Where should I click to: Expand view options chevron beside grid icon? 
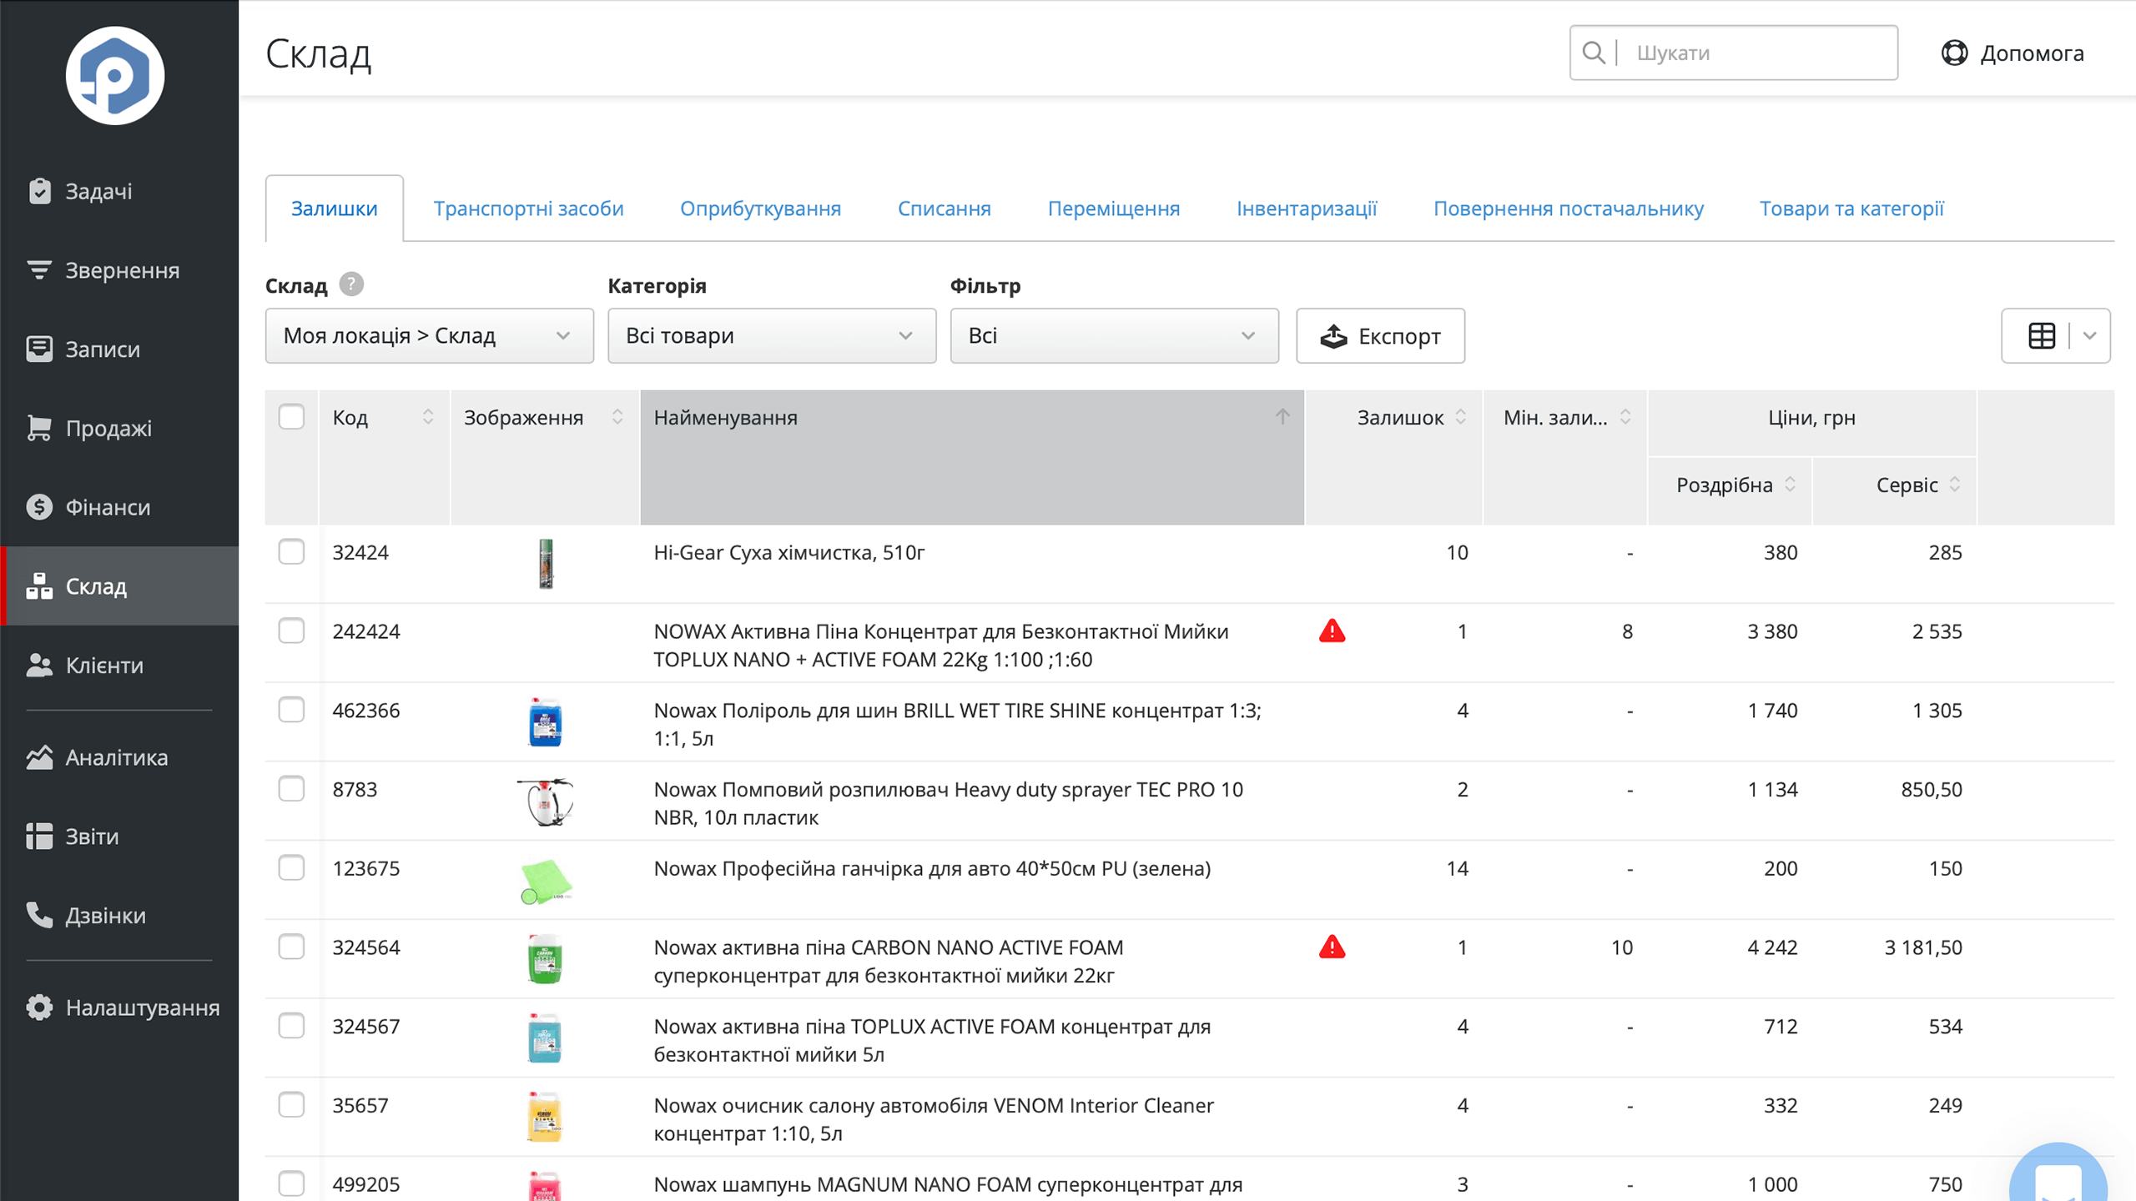tap(2090, 336)
